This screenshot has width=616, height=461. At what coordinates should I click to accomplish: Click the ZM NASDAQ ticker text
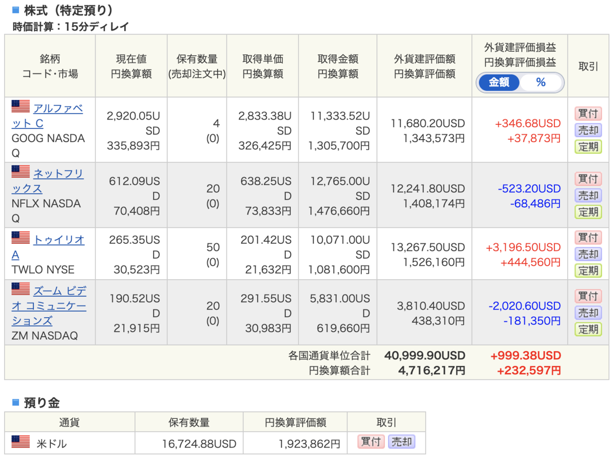[x=45, y=336]
